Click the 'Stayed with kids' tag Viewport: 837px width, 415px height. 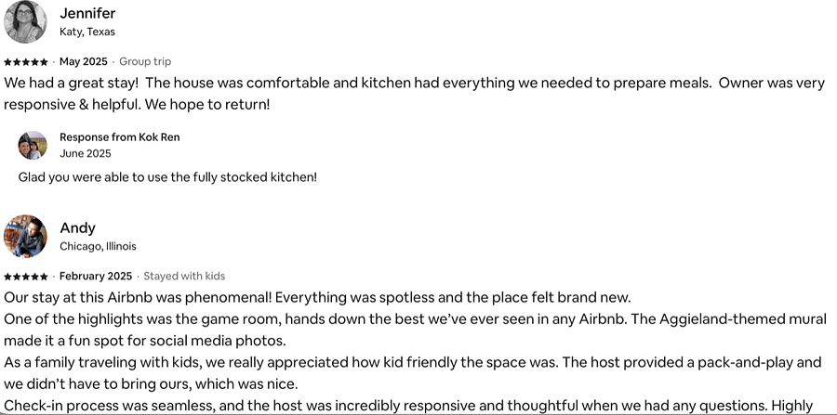184,276
